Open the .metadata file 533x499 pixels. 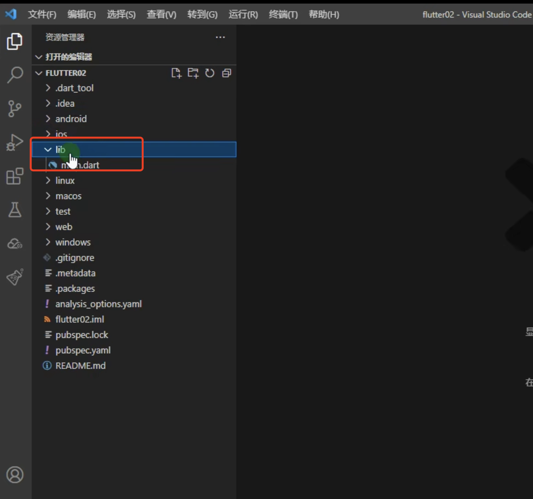coord(134,273)
